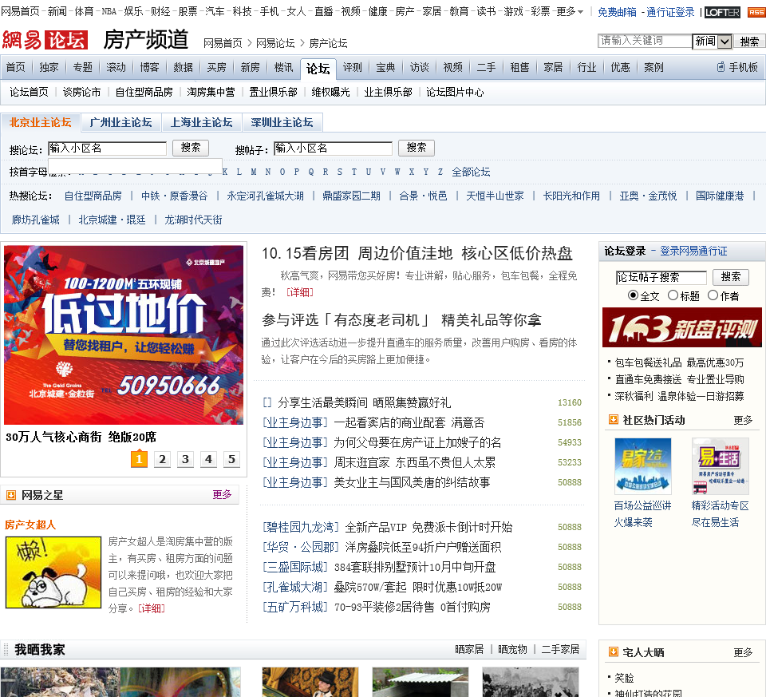Switch to 深圳业主论坛 tab
Image resolution: width=766 pixels, height=697 pixels.
tap(282, 122)
